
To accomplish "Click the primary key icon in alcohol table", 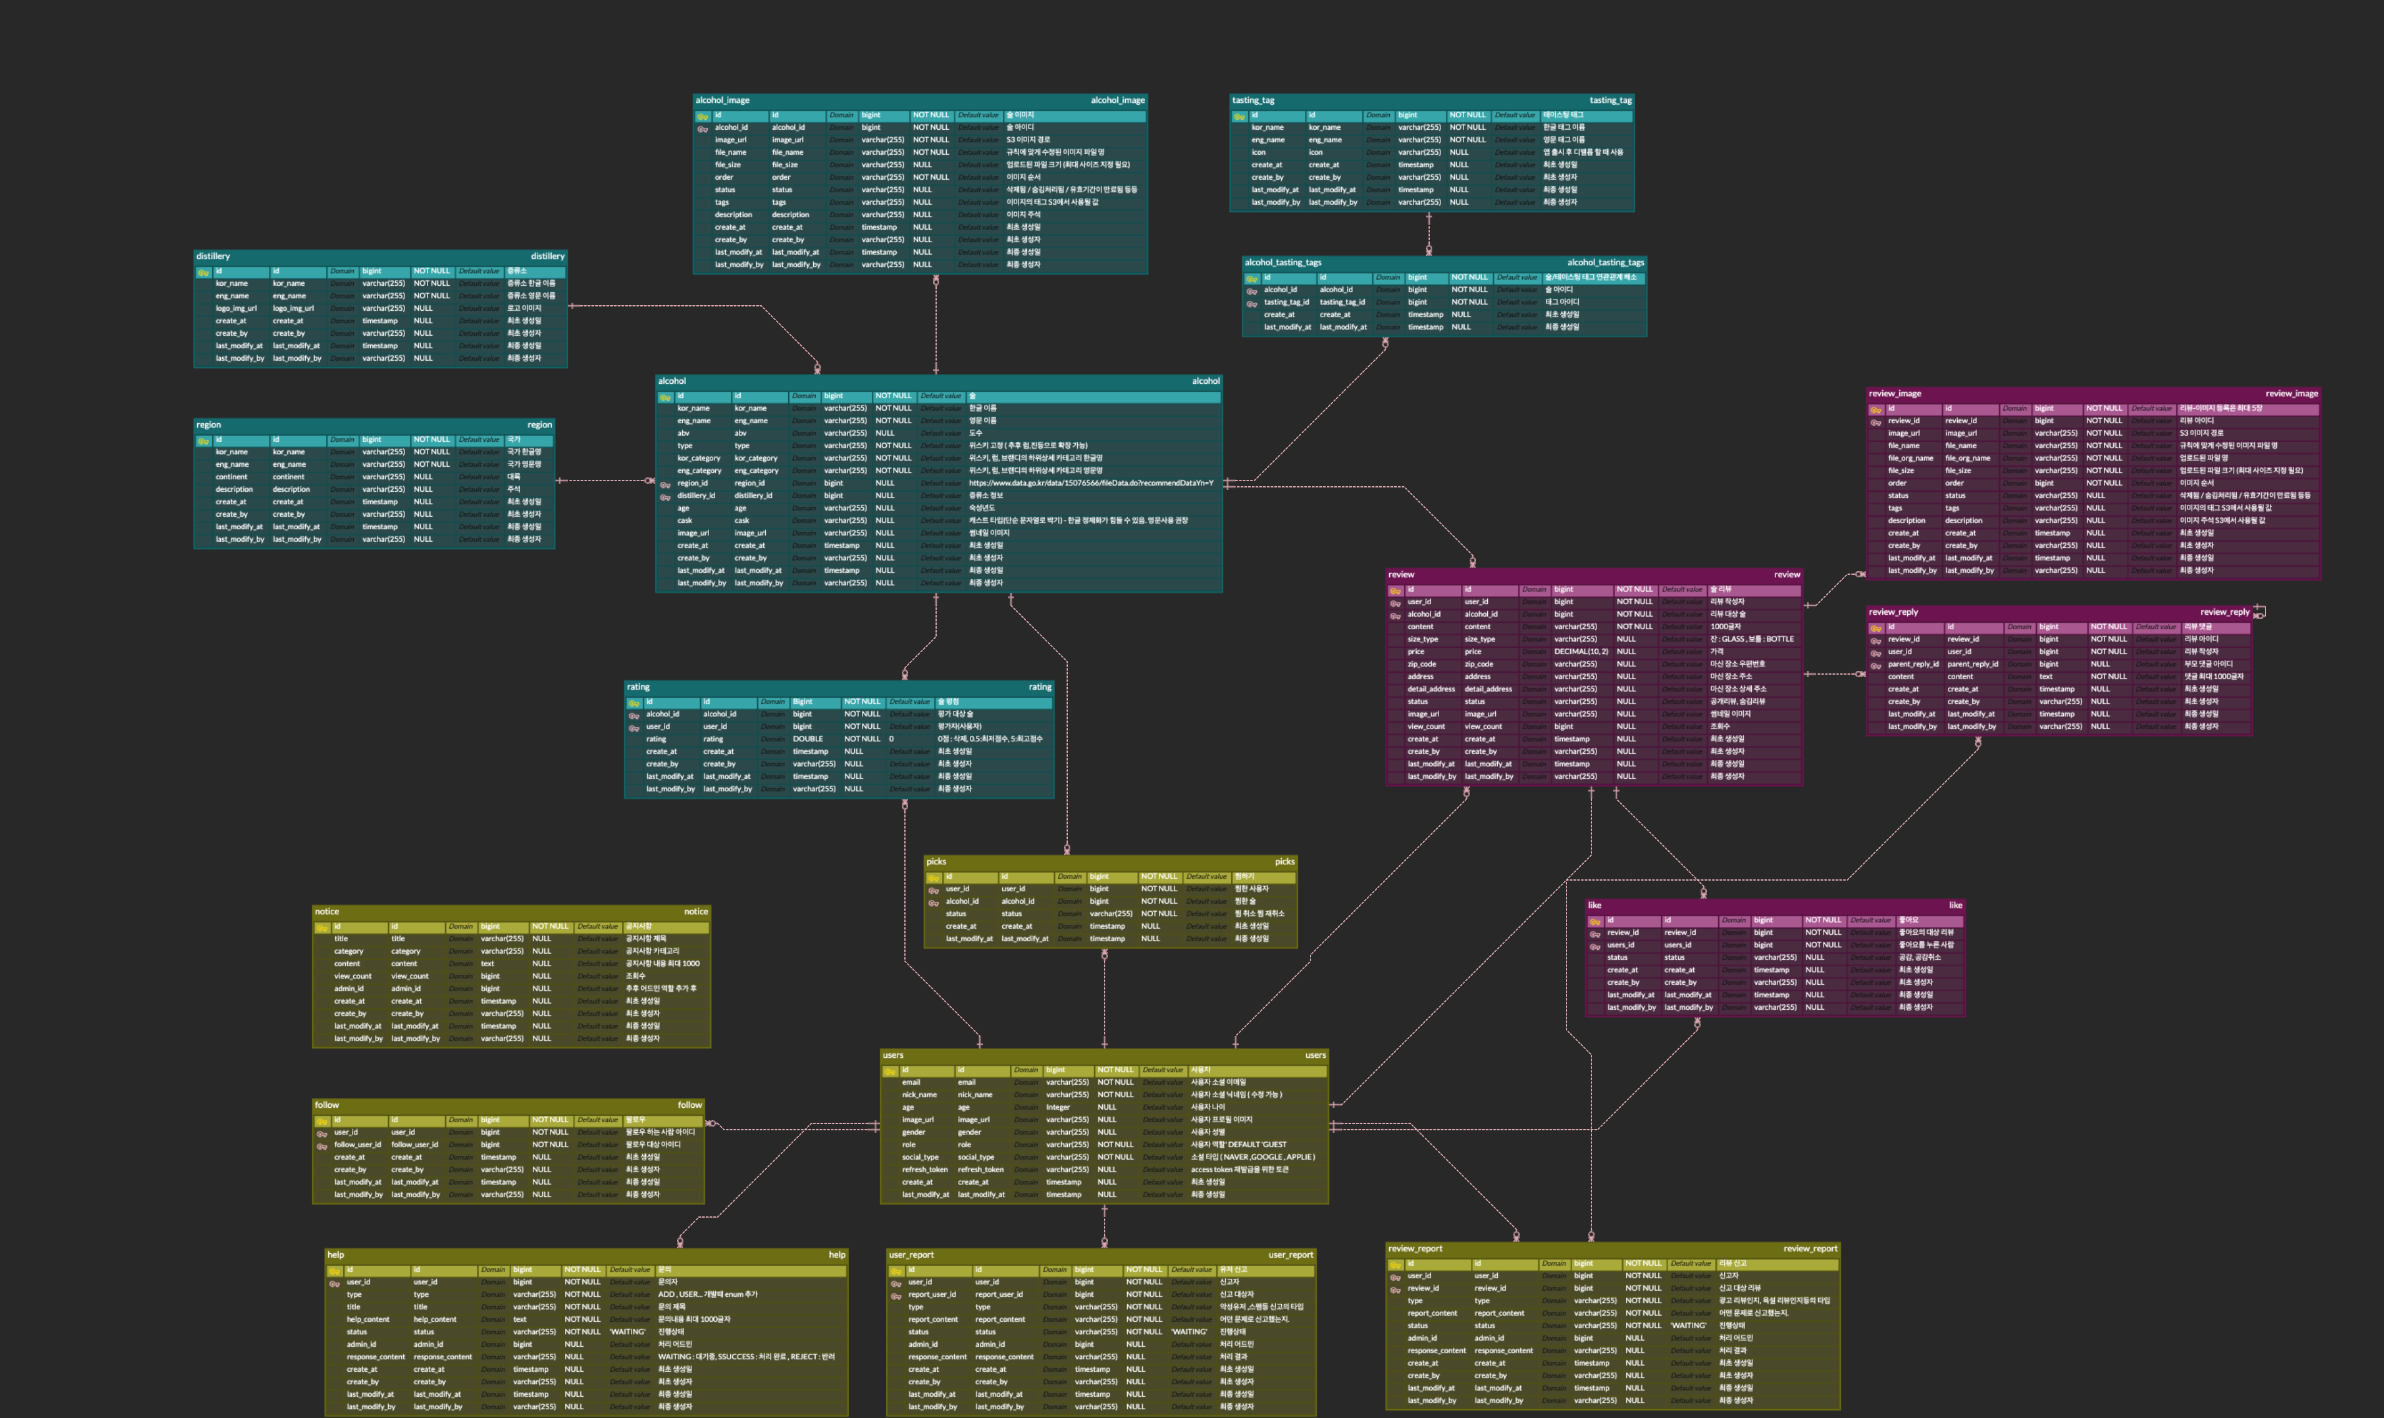I will [665, 396].
